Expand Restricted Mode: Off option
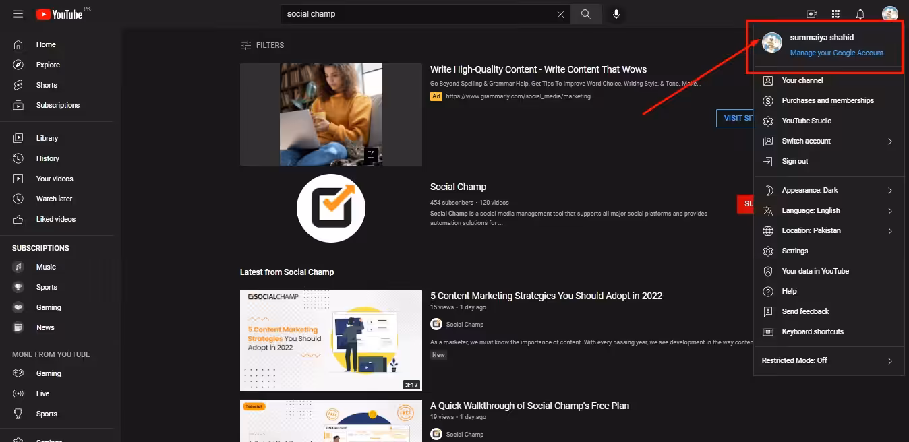The image size is (909, 442). pos(829,360)
